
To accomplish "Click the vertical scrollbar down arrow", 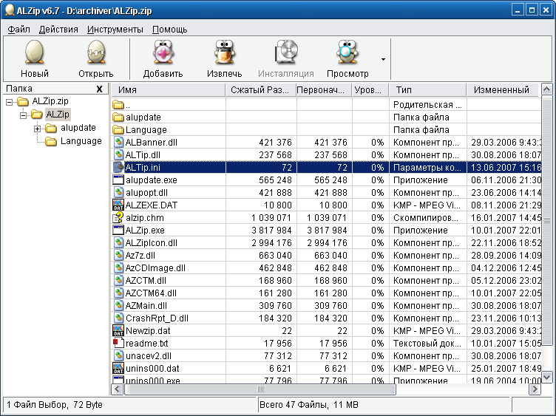I will click(x=547, y=377).
